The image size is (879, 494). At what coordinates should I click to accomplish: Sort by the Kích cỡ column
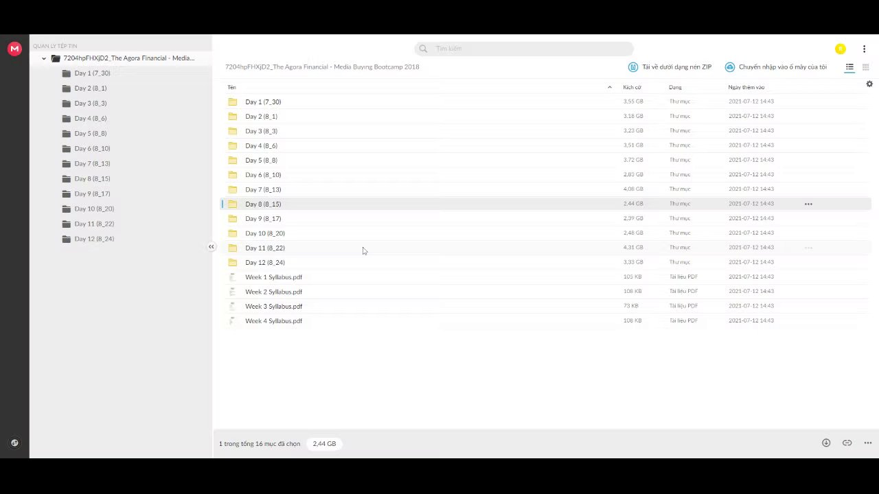pos(632,87)
